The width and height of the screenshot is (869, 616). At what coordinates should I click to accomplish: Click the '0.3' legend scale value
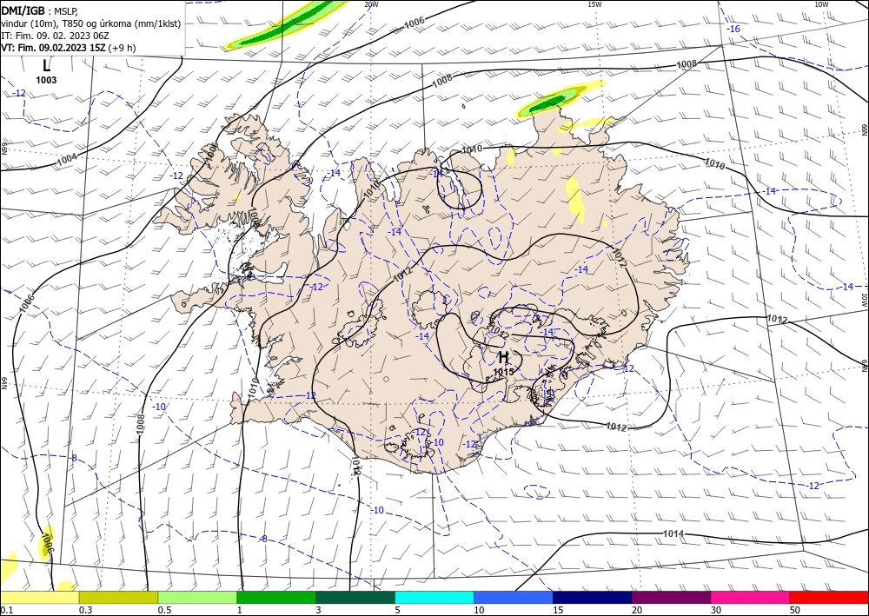tap(85, 610)
